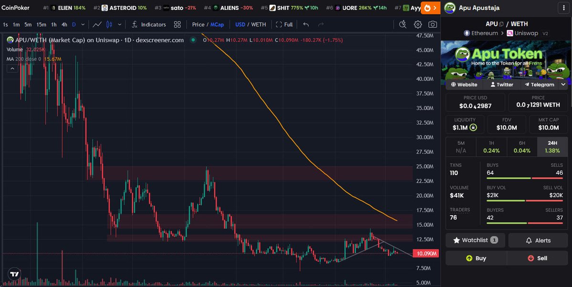Select the 24H stats tab
Screen dimensions: 572x287
pos(552,147)
